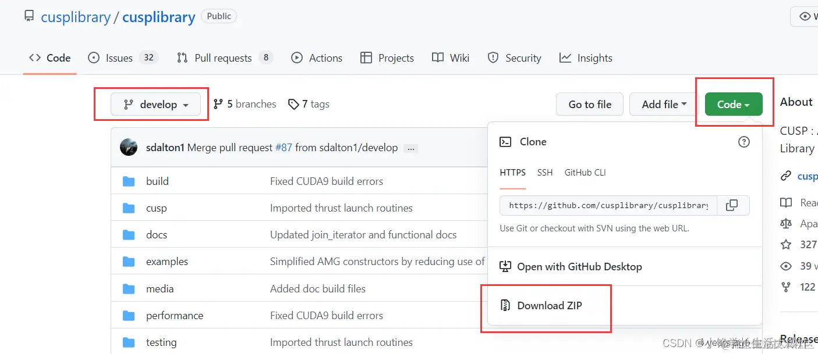Open the green Code dropdown button
The width and height of the screenshot is (818, 354).
734,104
